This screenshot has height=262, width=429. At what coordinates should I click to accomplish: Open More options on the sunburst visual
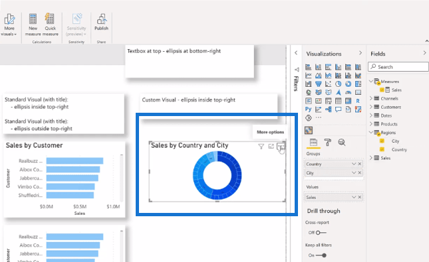pos(281,147)
